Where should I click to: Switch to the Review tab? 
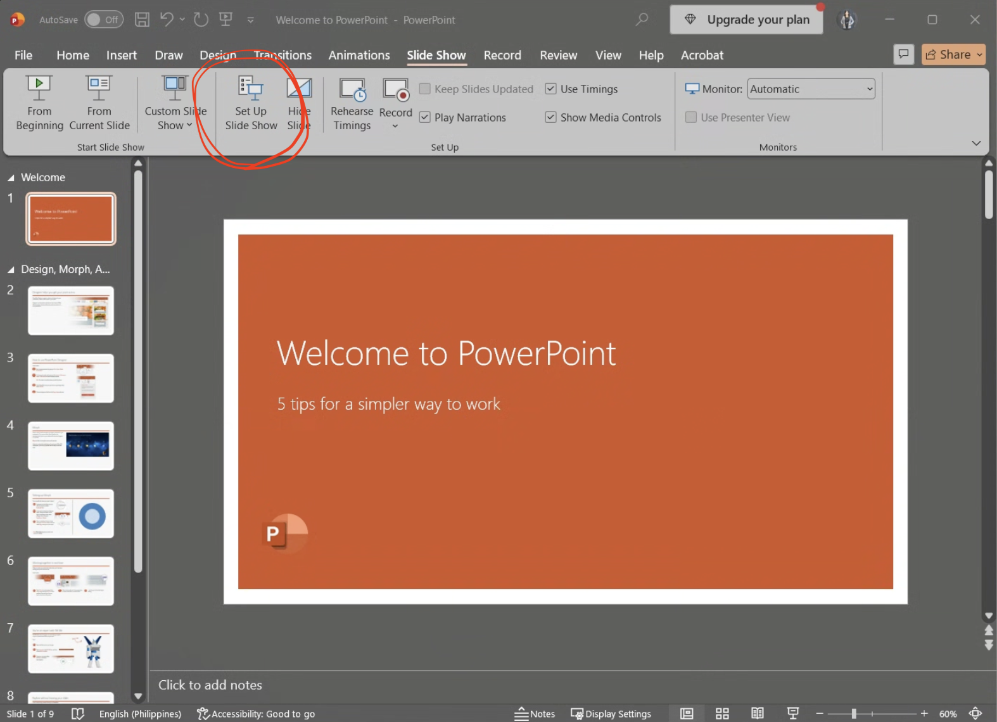pos(558,55)
